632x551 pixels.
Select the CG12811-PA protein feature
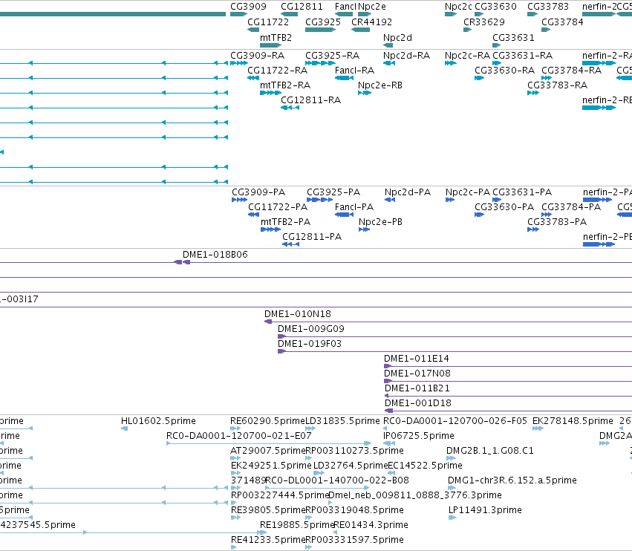click(290, 244)
